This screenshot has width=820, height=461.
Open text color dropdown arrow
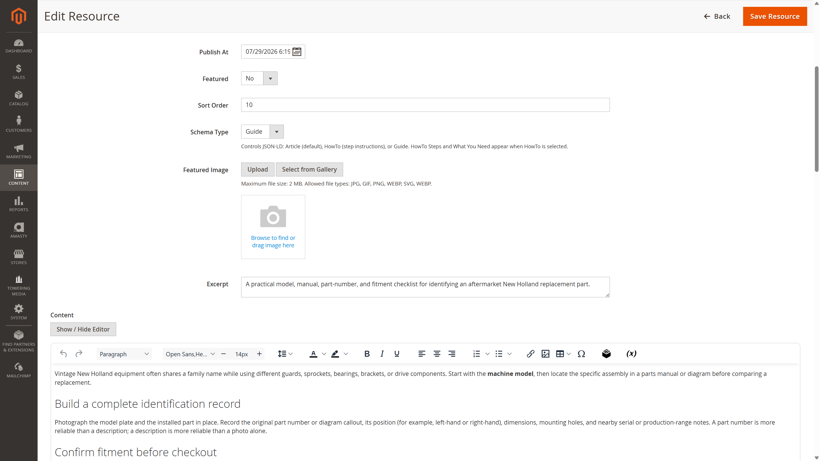point(324,354)
